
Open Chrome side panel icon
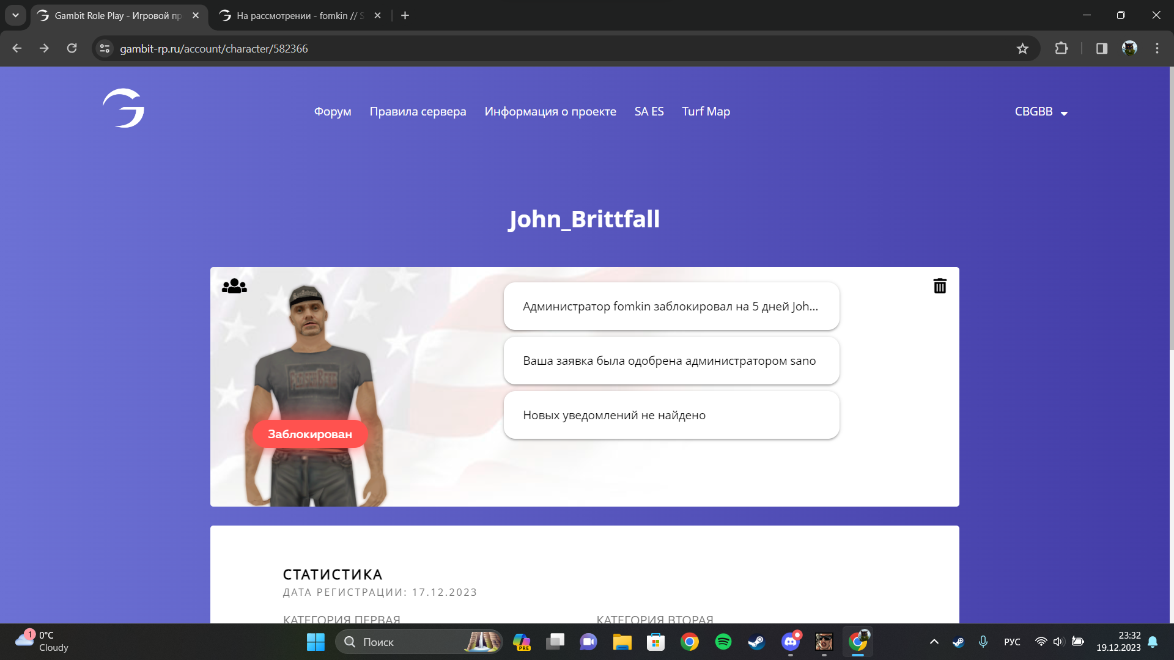click(1102, 49)
